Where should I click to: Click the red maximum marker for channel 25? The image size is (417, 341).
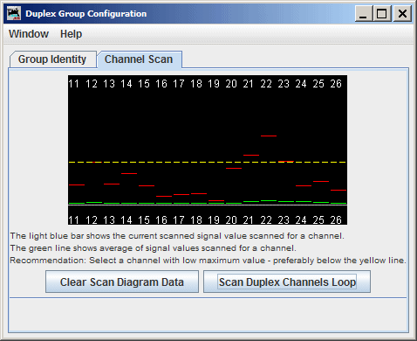pyautogui.click(x=321, y=181)
